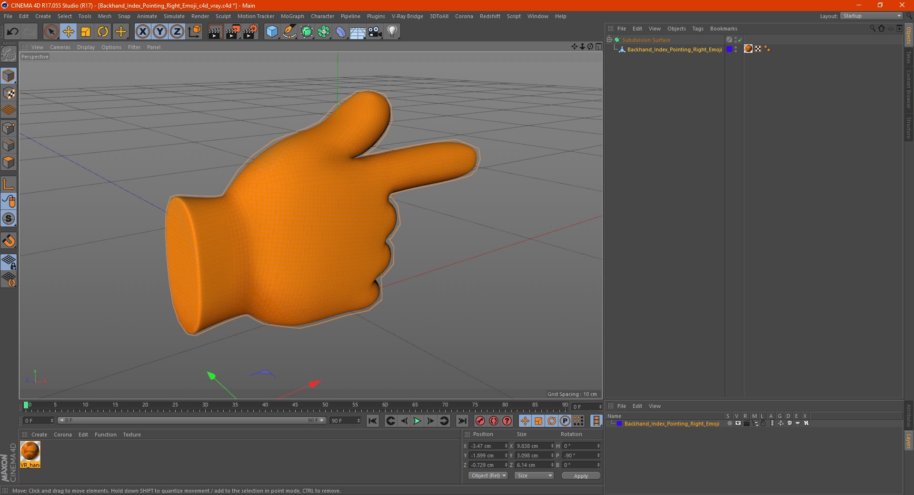Open the Render menu
The height and width of the screenshot is (495, 914).
(x=200, y=16)
